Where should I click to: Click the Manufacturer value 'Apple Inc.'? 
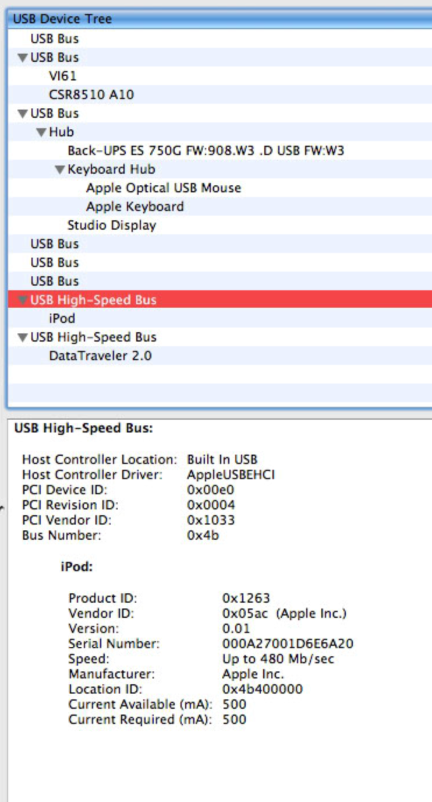click(253, 674)
